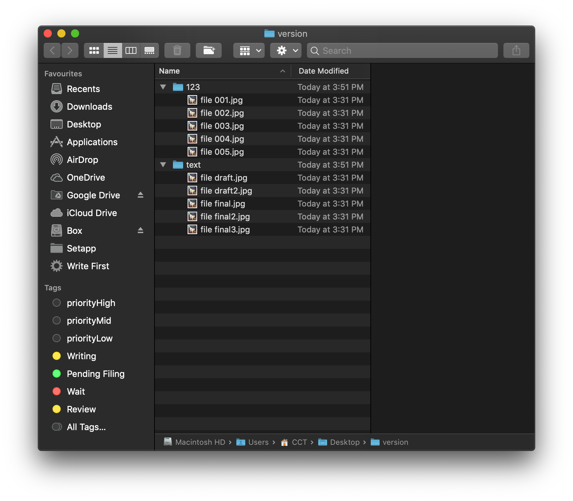The width and height of the screenshot is (573, 501).
Task: Collapse the text folder
Action: 163,165
